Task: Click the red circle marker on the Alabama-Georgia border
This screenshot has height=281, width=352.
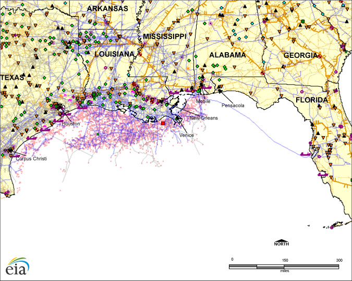Action: pos(262,73)
